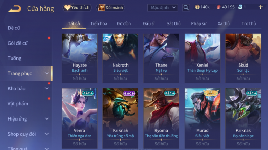Tap the blue ticket currency icon
The width and height of the screenshot is (268, 150).
click(x=240, y=7)
